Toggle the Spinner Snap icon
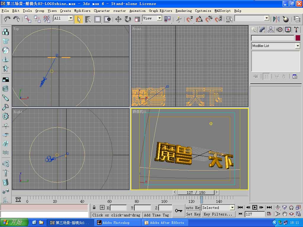The image size is (303, 227). click(x=218, y=19)
